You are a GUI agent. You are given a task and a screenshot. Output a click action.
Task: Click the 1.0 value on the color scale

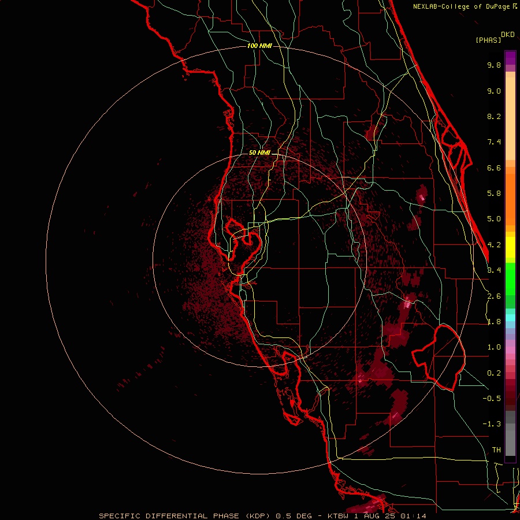click(494, 347)
